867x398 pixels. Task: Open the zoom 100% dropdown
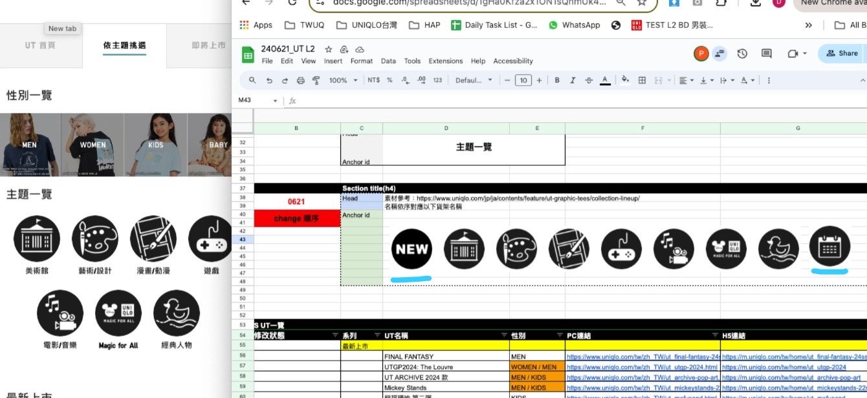pos(343,81)
